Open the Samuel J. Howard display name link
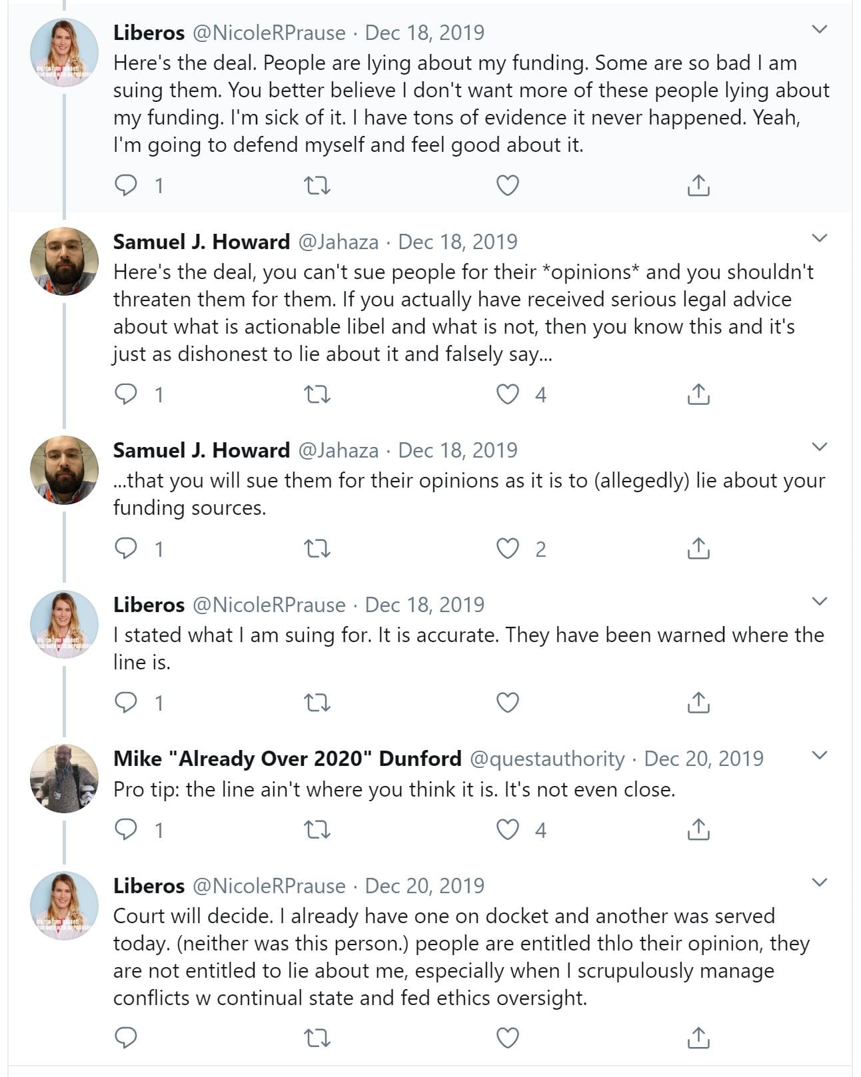This screenshot has width=861, height=1077. (201, 242)
